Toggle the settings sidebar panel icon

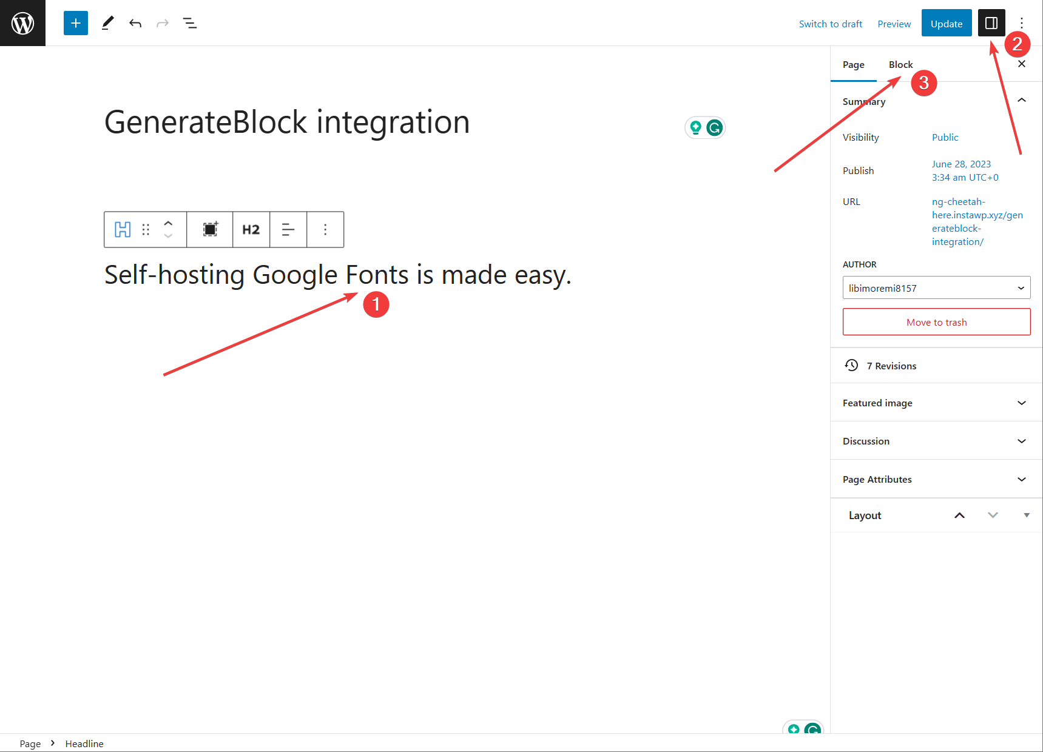coord(991,23)
